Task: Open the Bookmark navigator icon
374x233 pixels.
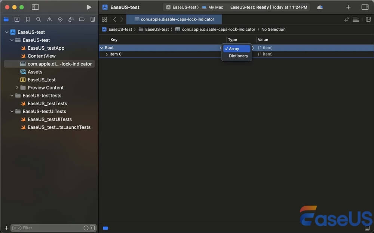Action: (28, 19)
